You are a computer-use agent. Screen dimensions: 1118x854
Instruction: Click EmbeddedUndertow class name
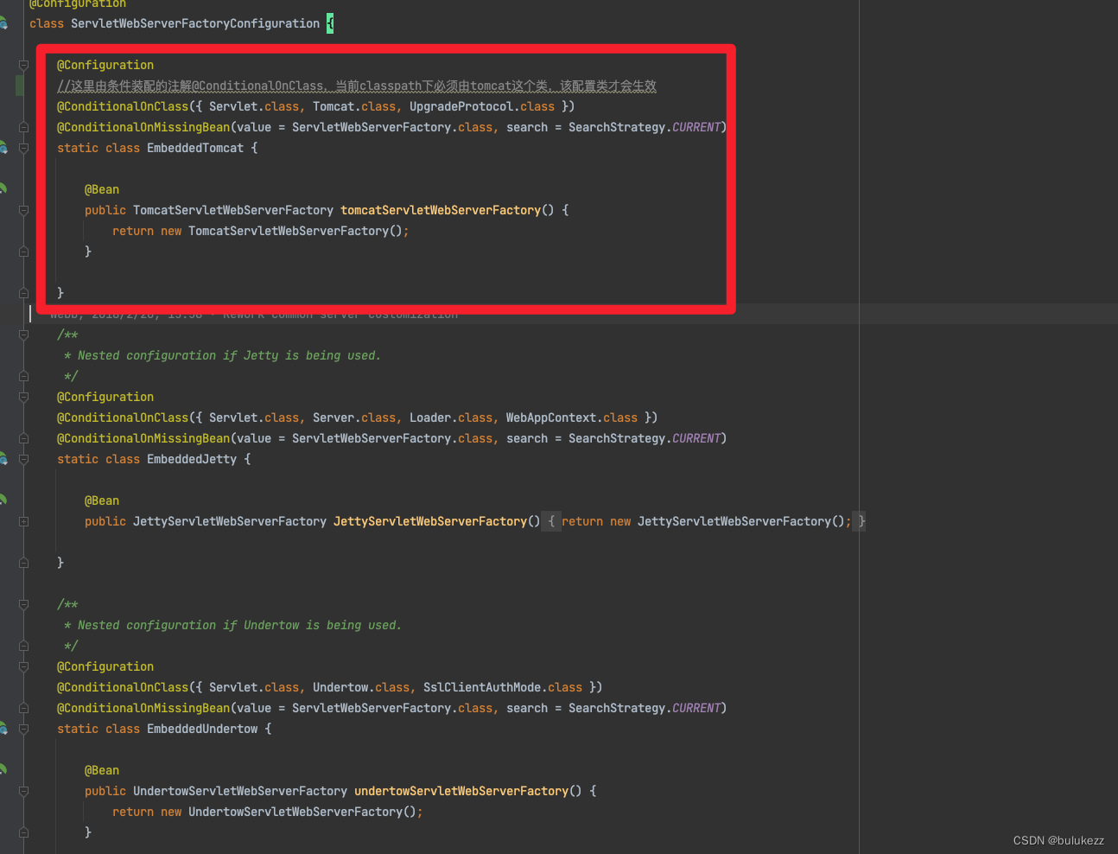click(x=202, y=729)
